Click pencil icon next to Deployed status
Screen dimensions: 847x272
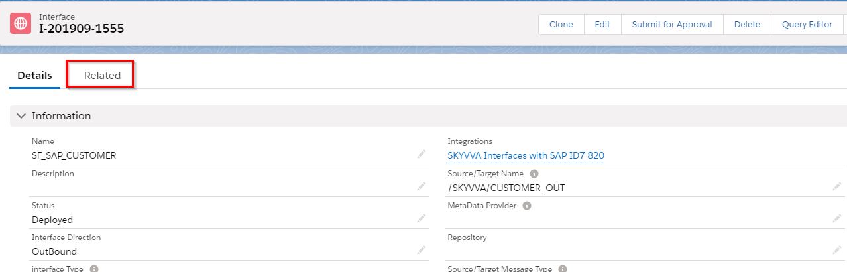[421, 218]
